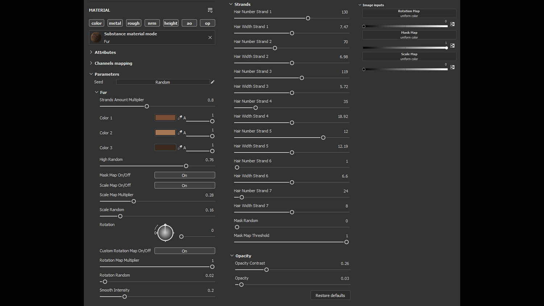
Task: Click the Random seed button
Action: (x=163, y=82)
